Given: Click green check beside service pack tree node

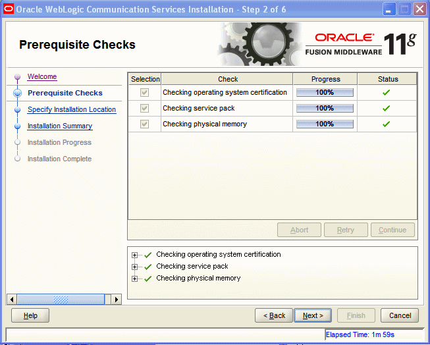Looking at the screenshot, I should click(x=148, y=267).
